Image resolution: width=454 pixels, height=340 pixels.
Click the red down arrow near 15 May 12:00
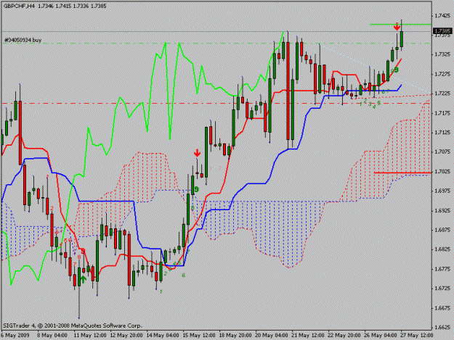pos(197,153)
